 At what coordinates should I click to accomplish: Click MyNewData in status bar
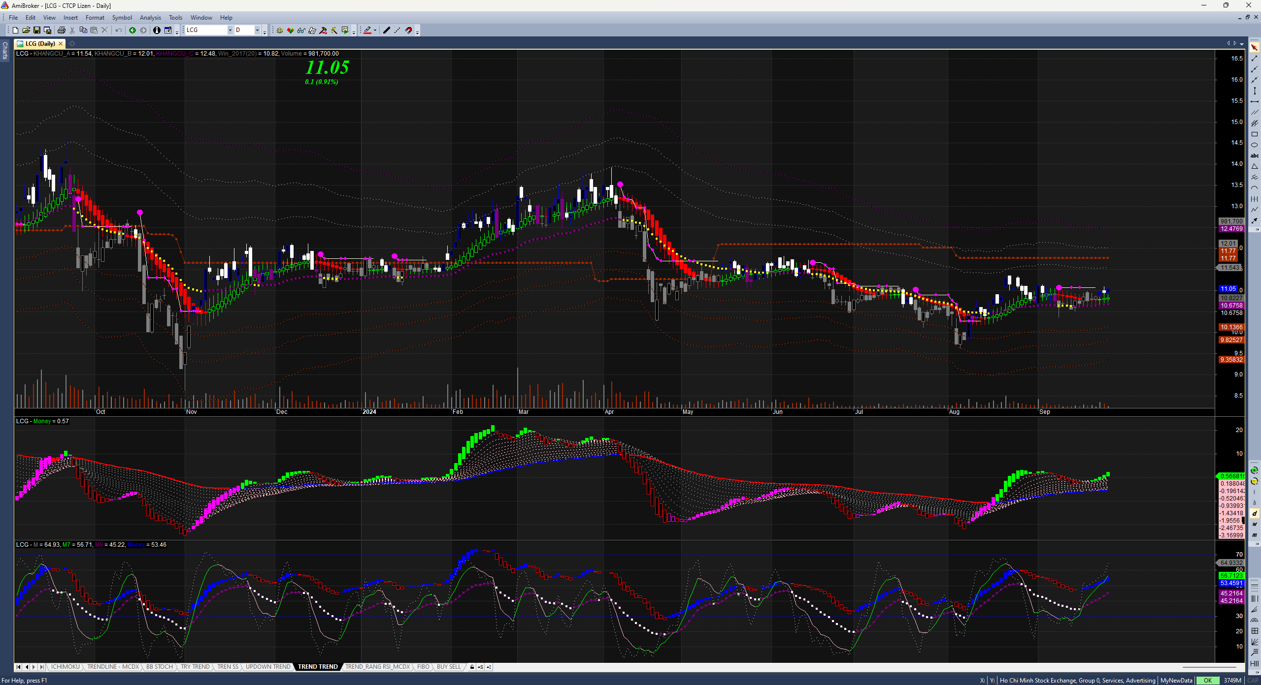point(1176,681)
